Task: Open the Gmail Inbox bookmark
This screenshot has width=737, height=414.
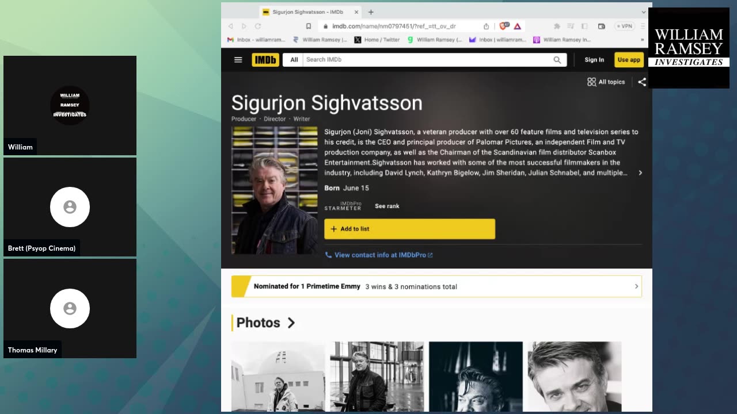Action: [x=256, y=40]
